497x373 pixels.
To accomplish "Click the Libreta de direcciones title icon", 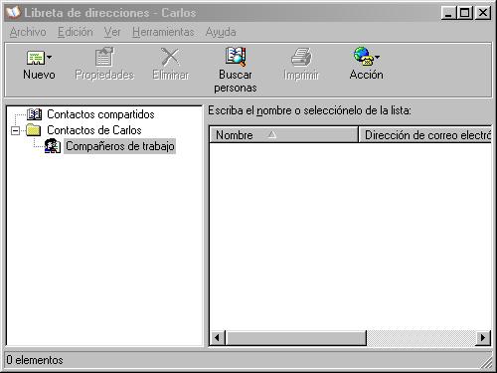I will [x=13, y=13].
